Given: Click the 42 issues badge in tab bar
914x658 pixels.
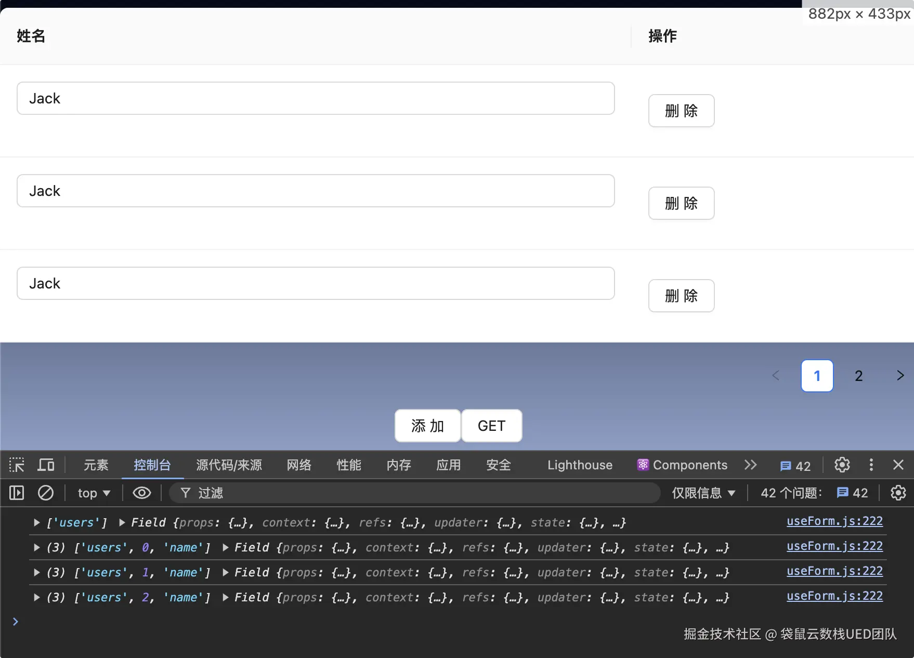Looking at the screenshot, I should click(x=795, y=466).
